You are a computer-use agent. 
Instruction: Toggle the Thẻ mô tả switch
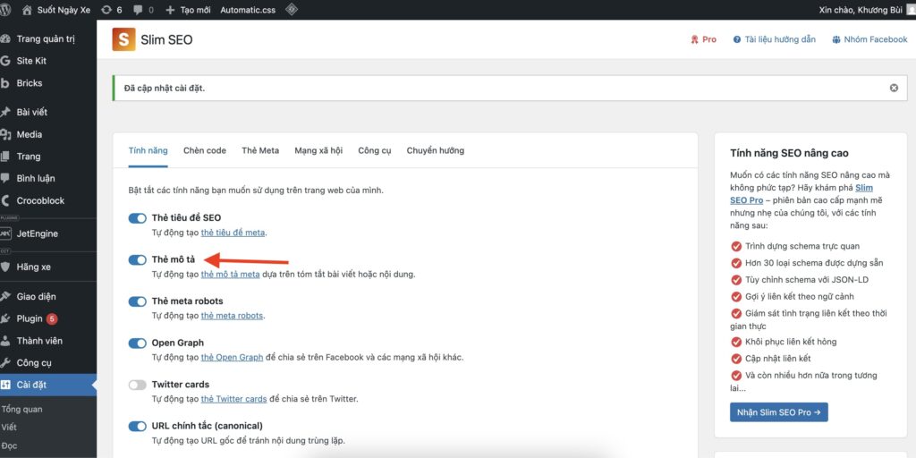[x=137, y=260]
